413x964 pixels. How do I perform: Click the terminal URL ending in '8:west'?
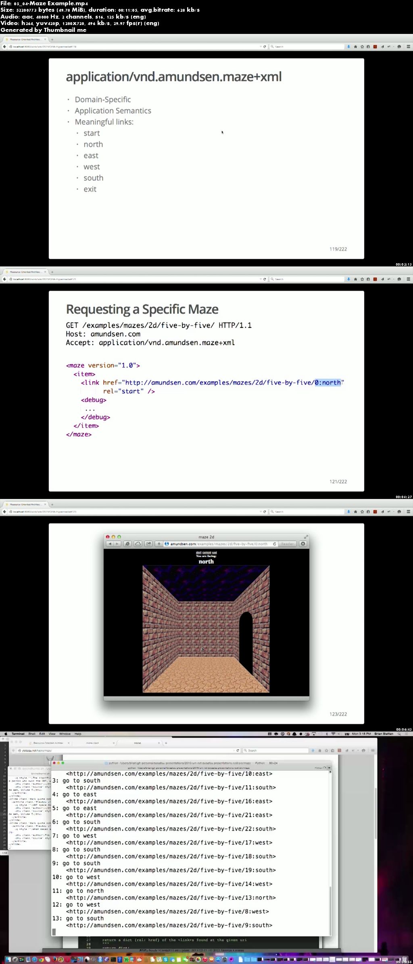click(x=167, y=911)
